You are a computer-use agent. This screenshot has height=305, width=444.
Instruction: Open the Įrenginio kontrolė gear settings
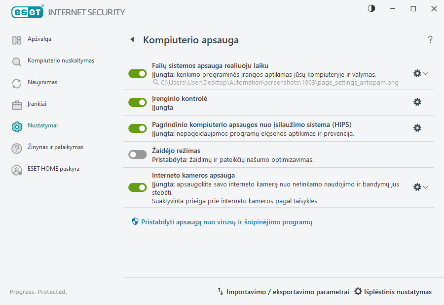coord(417,102)
